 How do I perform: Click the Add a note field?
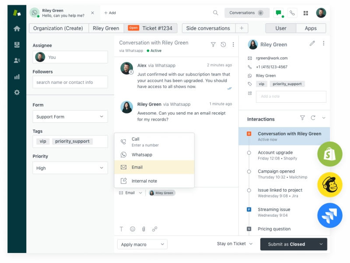pos(291,97)
